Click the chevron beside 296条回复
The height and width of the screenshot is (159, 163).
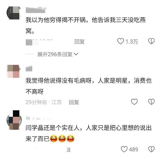[x=76, y=54]
